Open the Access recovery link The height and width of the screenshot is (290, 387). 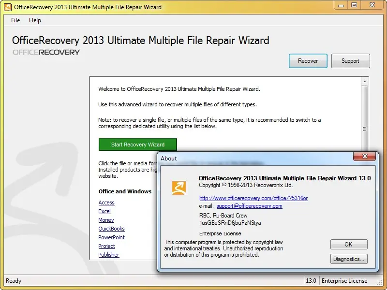(106, 203)
